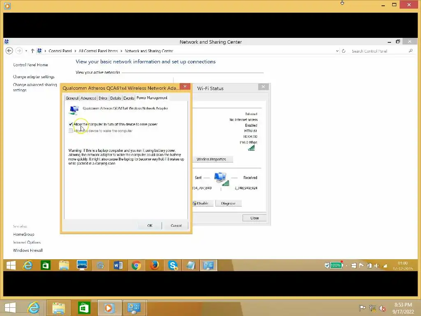Image resolution: width=421 pixels, height=316 pixels.
Task: Click Control Panel breadcrumb
Action: (60, 51)
